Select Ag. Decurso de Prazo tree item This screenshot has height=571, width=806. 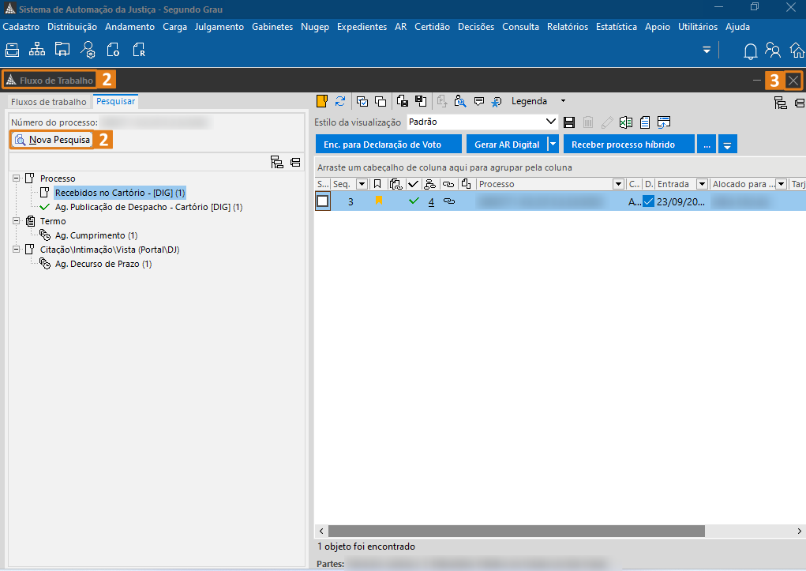coord(103,264)
